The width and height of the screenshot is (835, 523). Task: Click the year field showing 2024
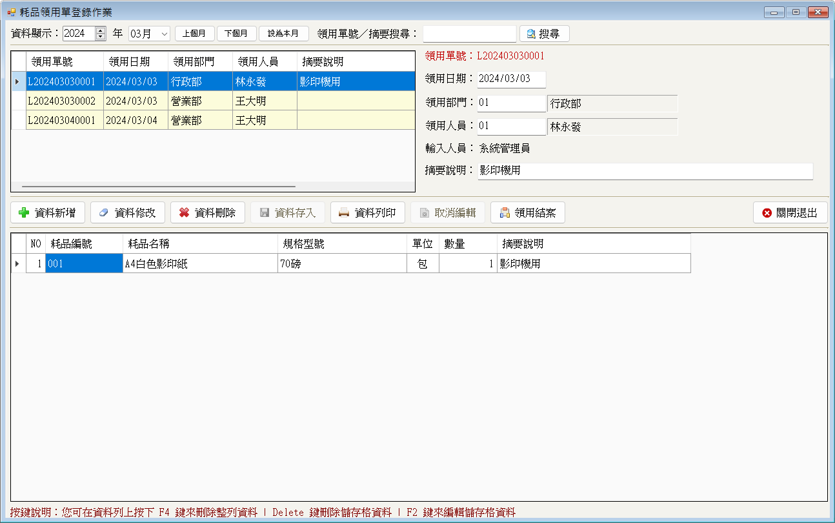pos(79,34)
